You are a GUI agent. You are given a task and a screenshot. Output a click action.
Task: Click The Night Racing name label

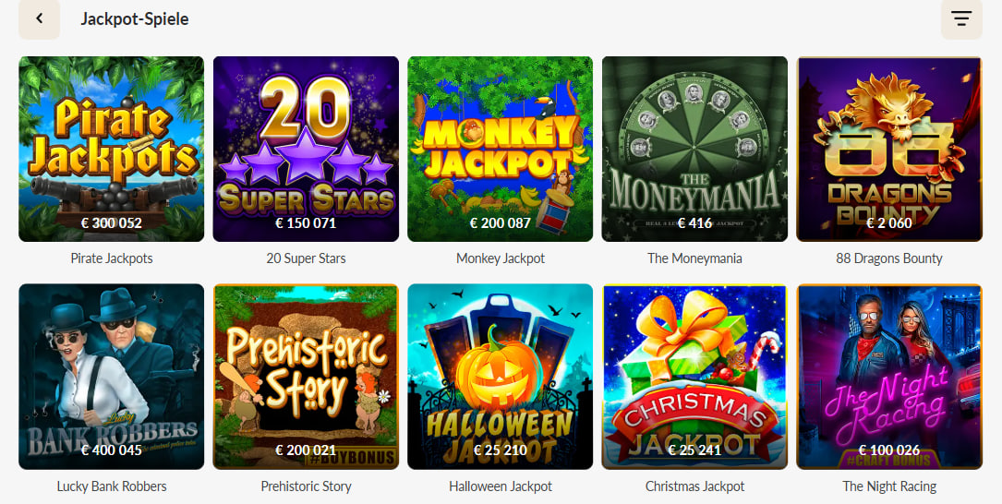889,486
